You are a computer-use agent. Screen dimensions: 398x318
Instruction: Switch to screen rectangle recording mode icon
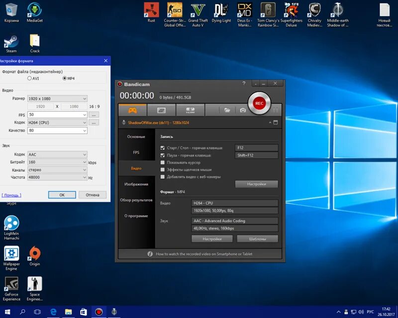click(161, 110)
